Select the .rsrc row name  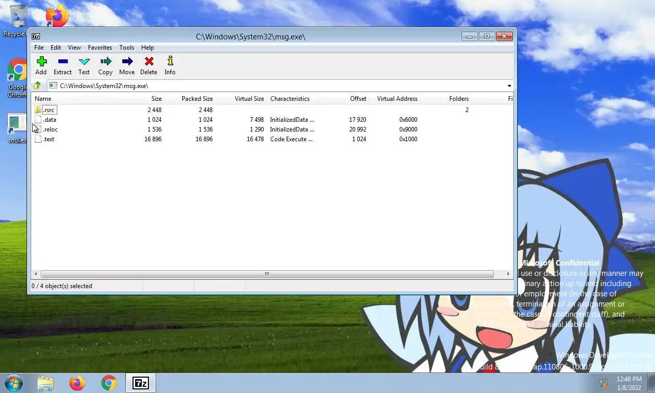click(49, 110)
